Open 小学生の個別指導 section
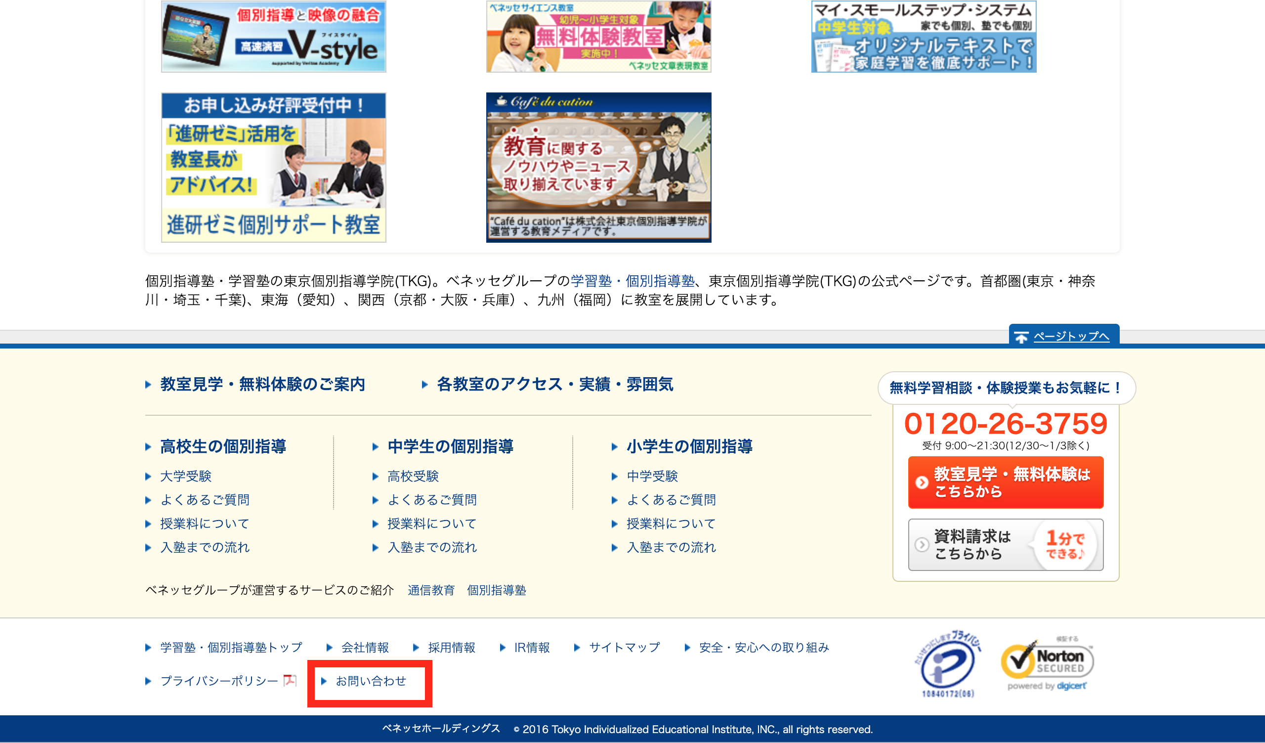The height and width of the screenshot is (743, 1265). [689, 446]
